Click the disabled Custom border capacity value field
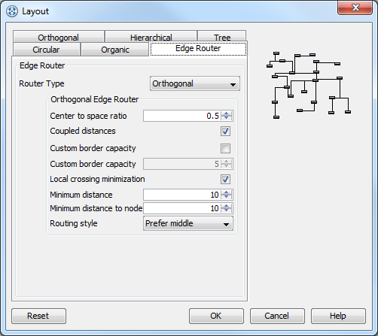The image size is (378, 336). (181, 164)
